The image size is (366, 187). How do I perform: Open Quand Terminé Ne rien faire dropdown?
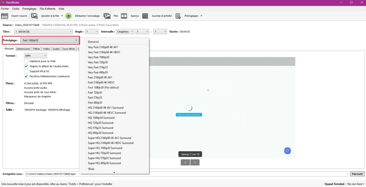tap(356, 184)
